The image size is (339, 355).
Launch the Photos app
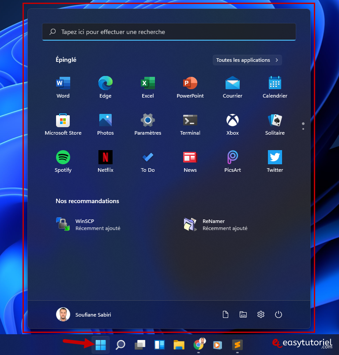(x=105, y=125)
